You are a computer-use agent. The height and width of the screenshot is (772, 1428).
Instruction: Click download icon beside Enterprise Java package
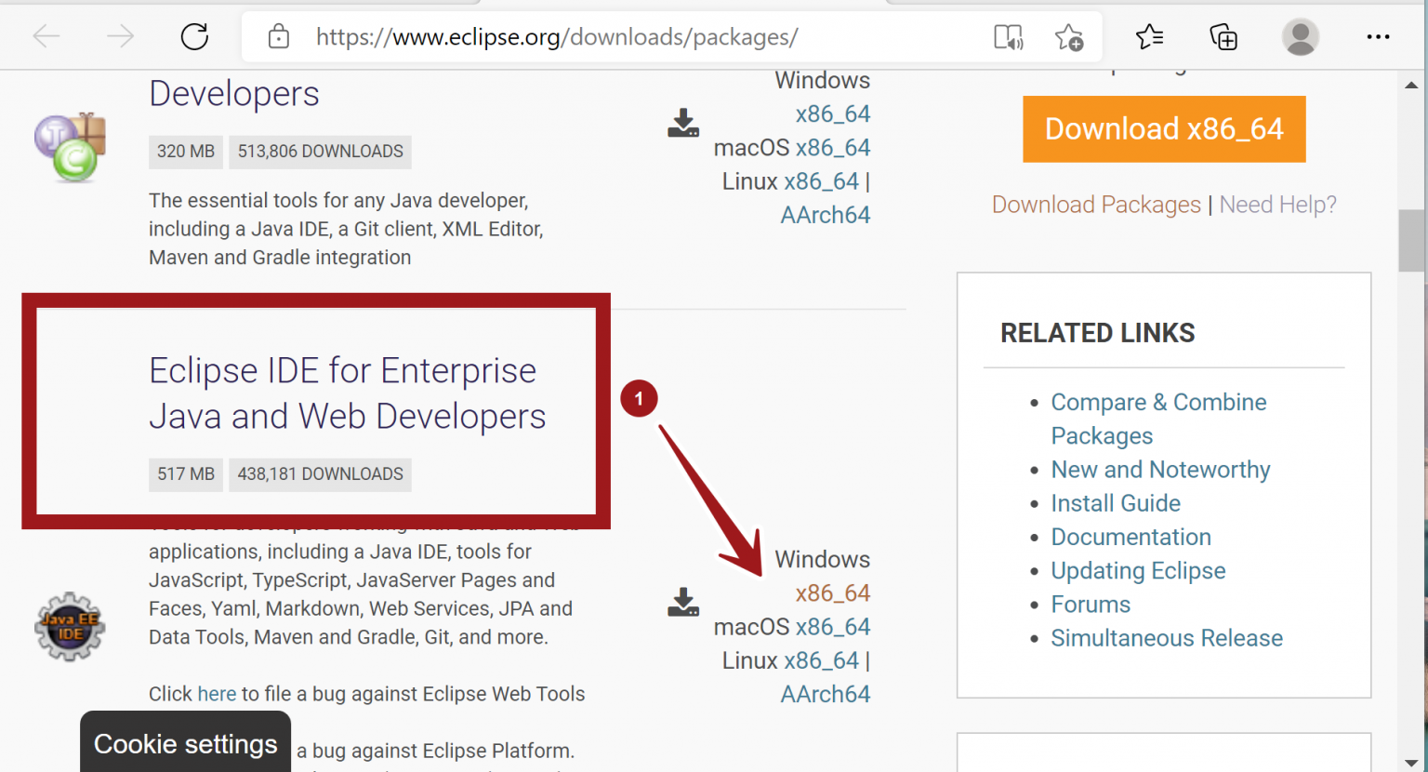(683, 603)
